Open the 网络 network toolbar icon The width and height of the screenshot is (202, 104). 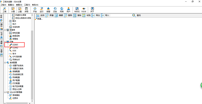pyautogui.click(x=62, y=10)
